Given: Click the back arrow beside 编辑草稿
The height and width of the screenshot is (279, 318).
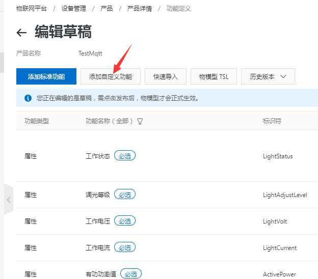Looking at the screenshot, I should click(21, 33).
